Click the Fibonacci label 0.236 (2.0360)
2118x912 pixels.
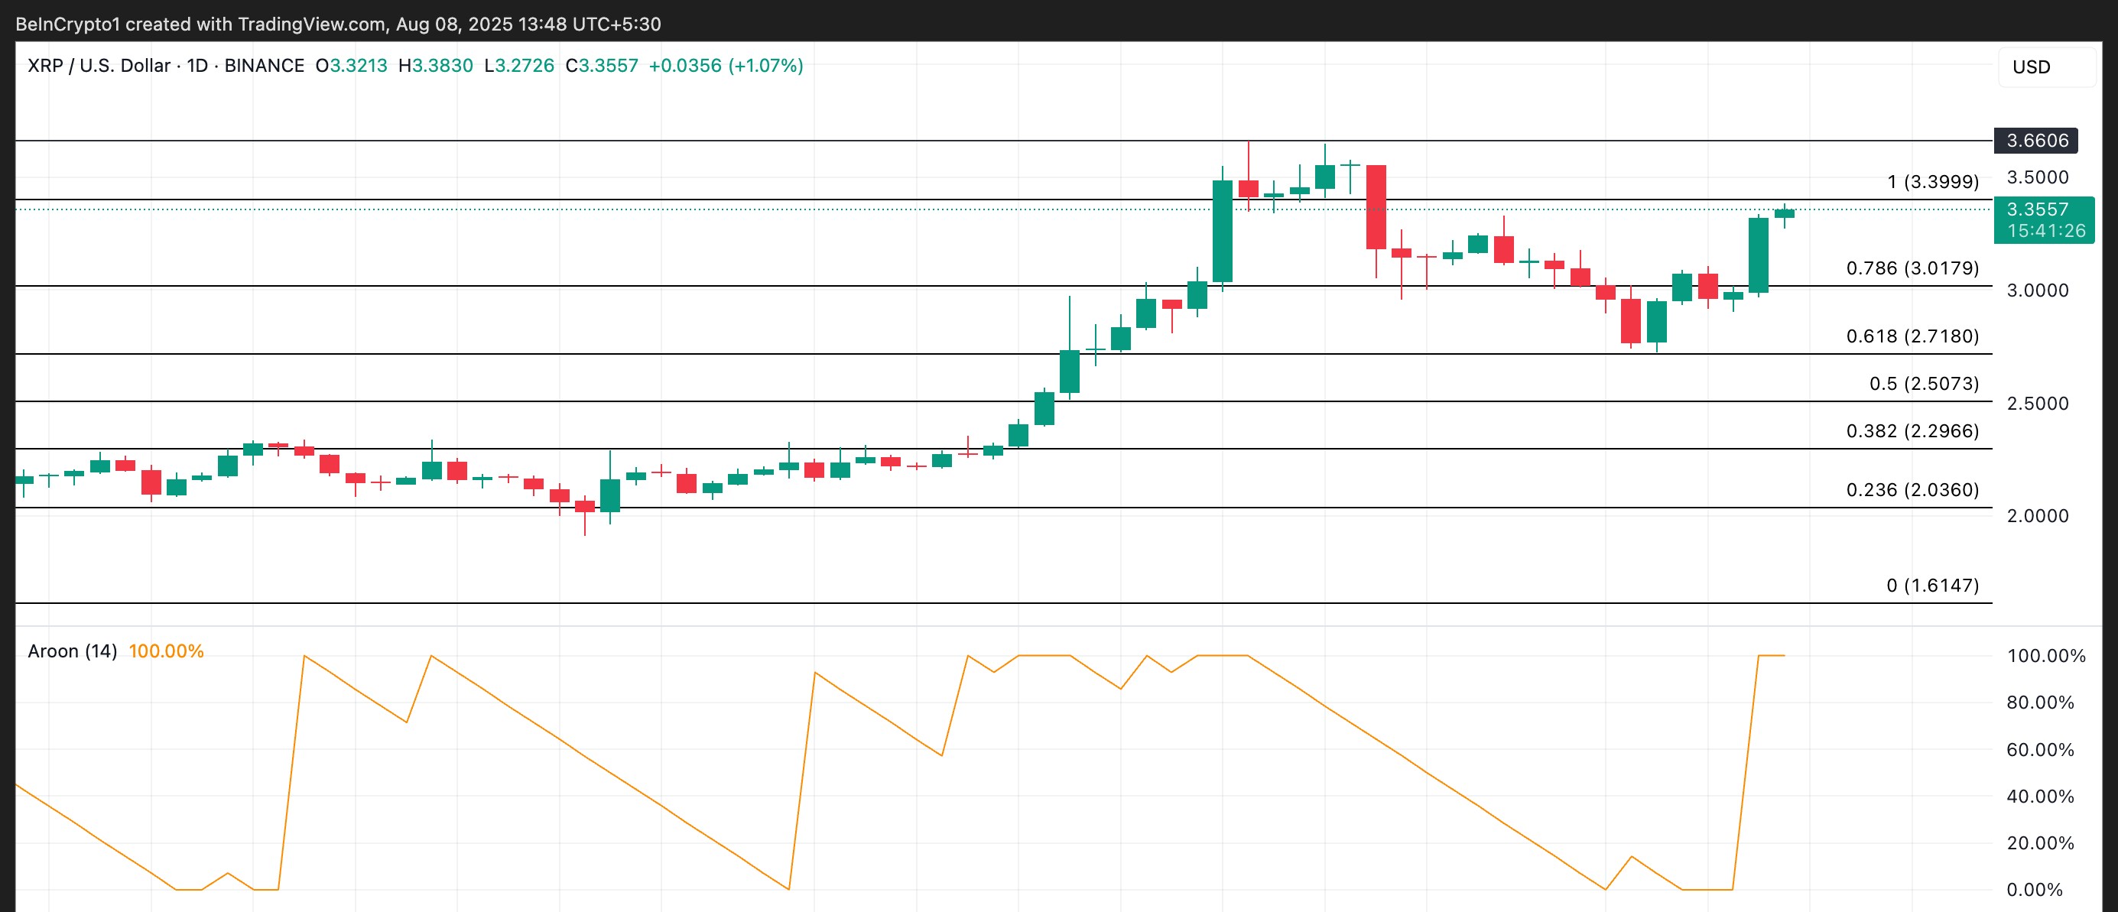[1912, 490]
